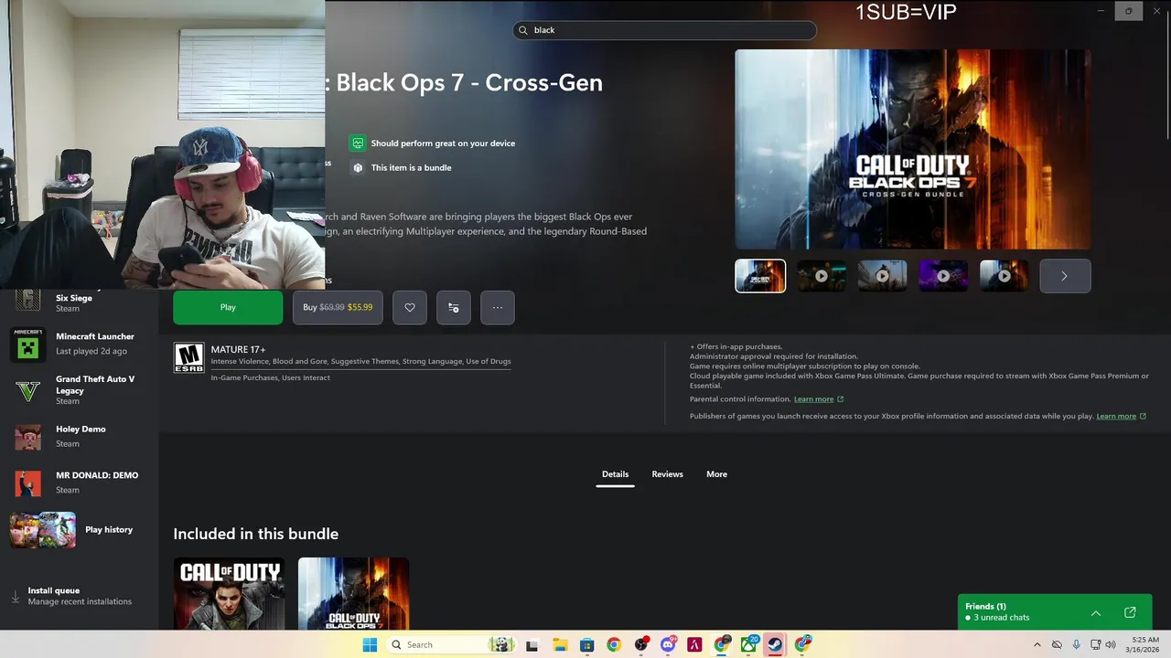Pop out the Friends panel window
1171x658 pixels.
click(1130, 612)
